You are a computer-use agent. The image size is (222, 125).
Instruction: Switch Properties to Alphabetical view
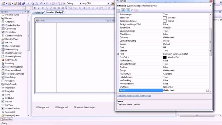pyautogui.click(x=123, y=10)
